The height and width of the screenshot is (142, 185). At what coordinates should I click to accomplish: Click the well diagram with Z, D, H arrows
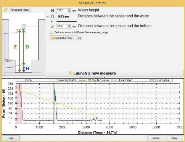point(24,44)
